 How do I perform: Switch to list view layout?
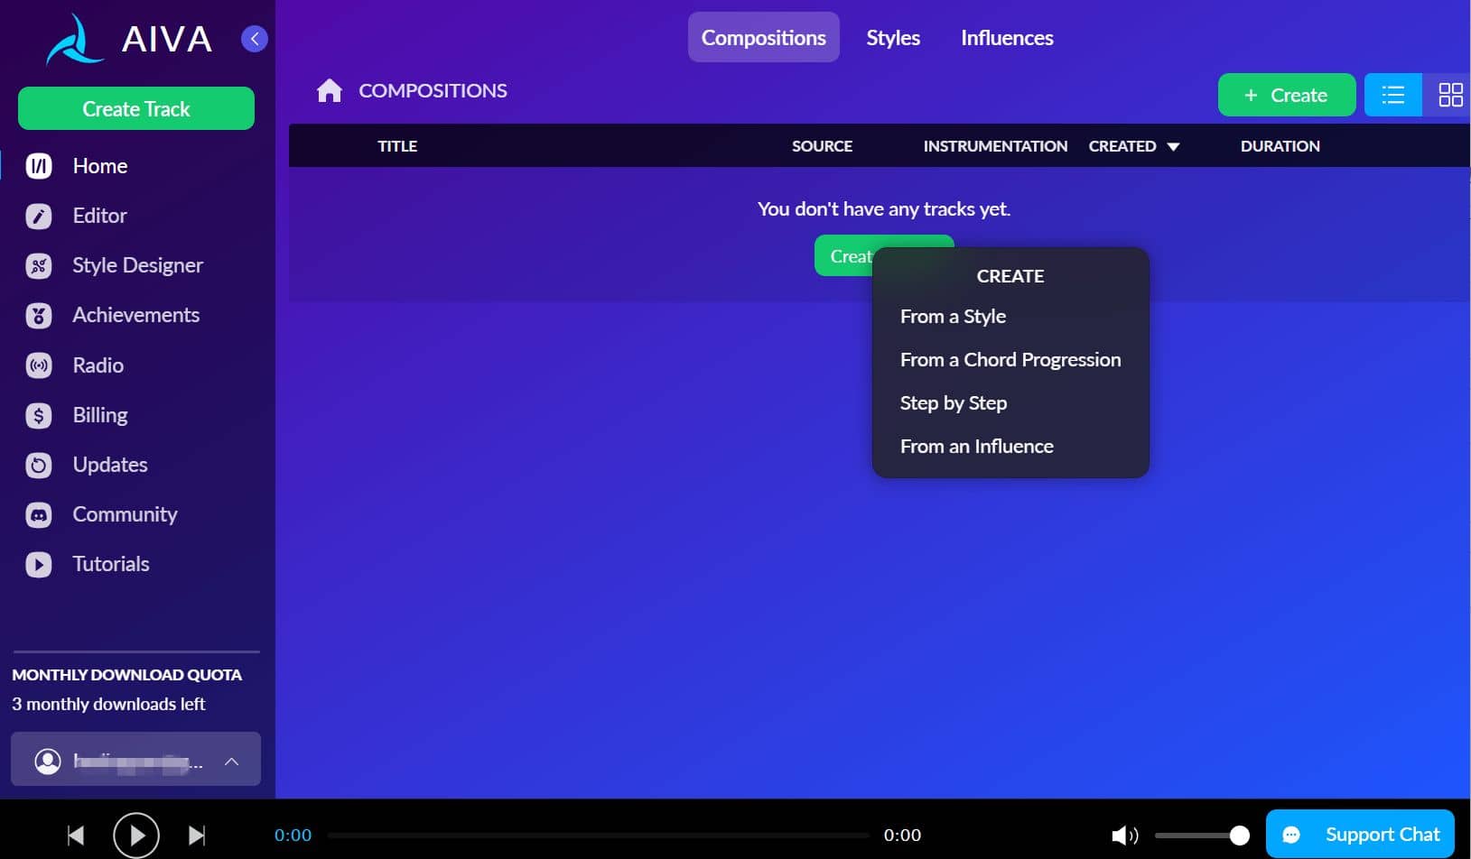(x=1392, y=95)
